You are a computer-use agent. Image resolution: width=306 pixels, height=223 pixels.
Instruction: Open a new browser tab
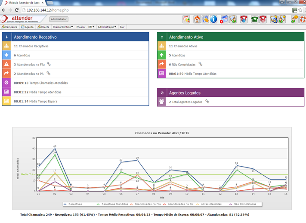click(x=50, y=3)
